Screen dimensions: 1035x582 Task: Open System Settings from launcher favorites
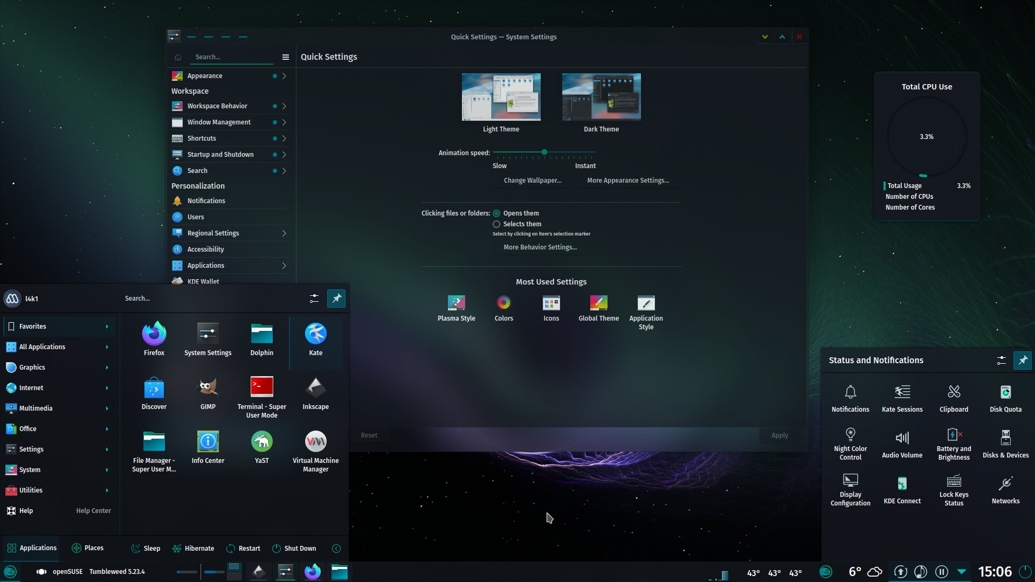coord(208,339)
